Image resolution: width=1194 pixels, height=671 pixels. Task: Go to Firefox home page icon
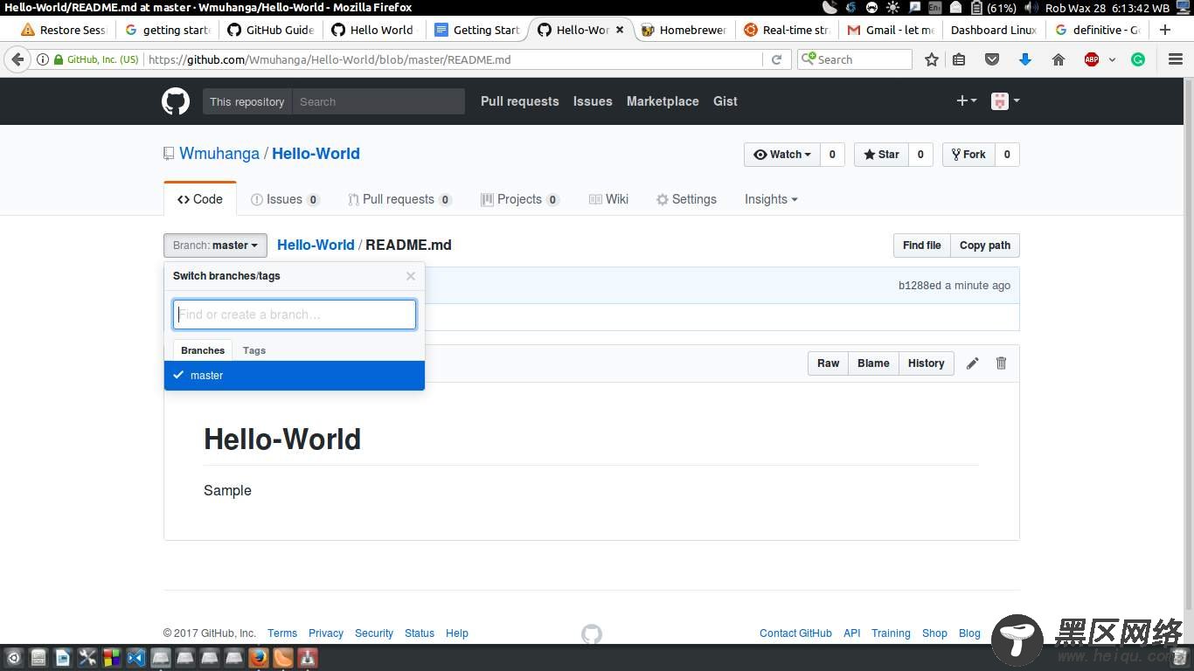tap(1059, 59)
